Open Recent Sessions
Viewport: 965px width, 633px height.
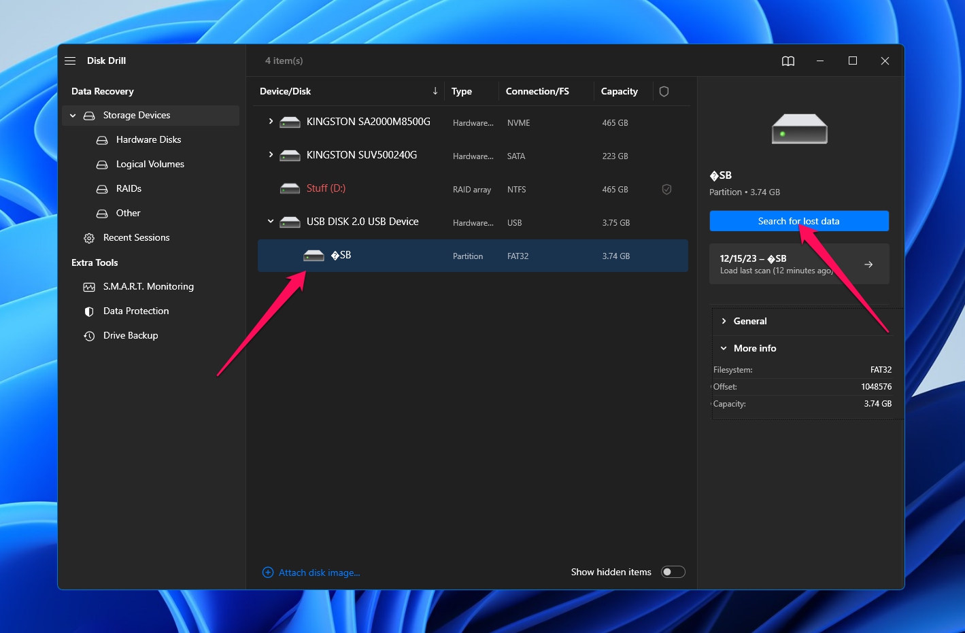[137, 238]
